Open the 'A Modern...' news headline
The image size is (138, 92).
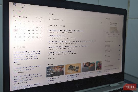(57, 36)
